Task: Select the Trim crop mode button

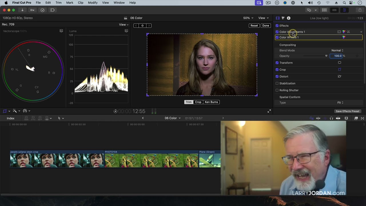Action: pyautogui.click(x=189, y=102)
